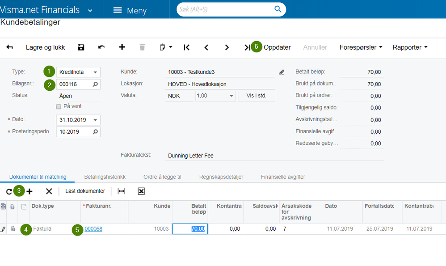Click the Årsakskode cell showing 7
Screen dimensions: 446x266
click(301, 229)
